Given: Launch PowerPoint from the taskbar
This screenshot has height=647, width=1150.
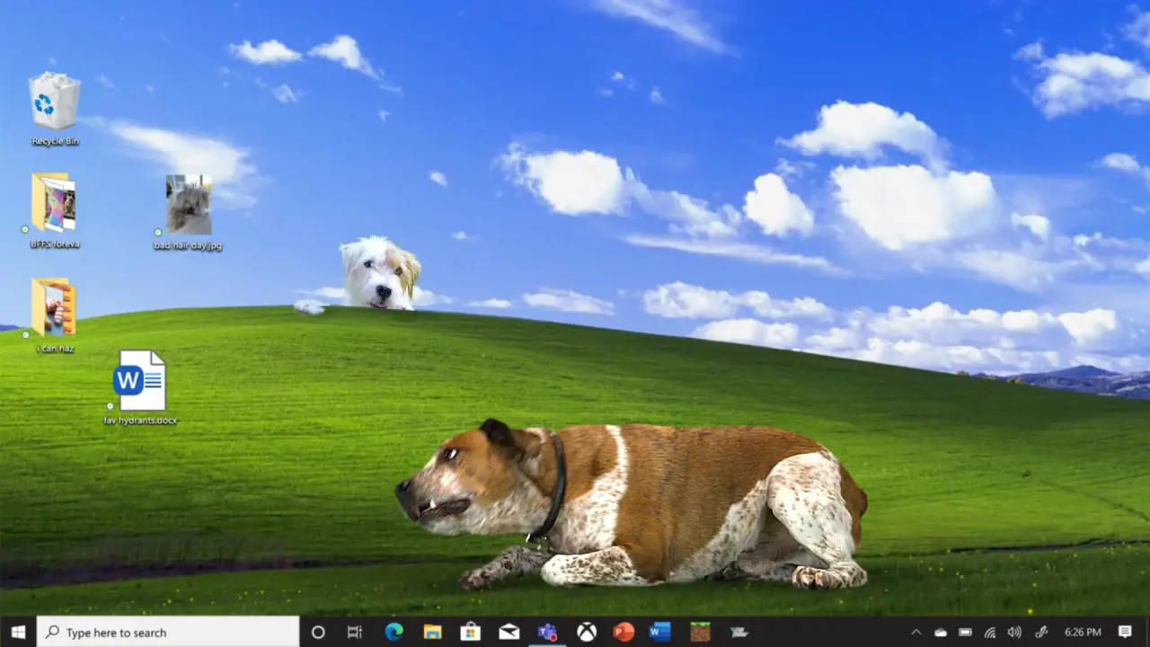Looking at the screenshot, I should click(624, 632).
